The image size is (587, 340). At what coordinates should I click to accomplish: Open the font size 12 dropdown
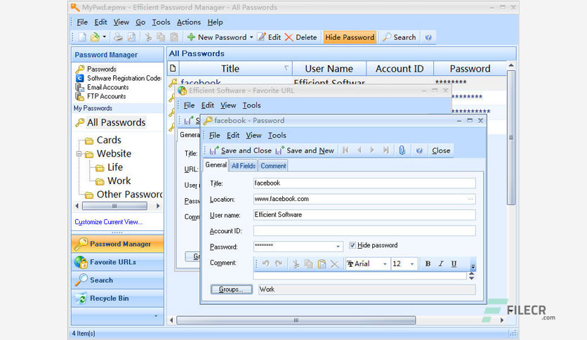(412, 264)
